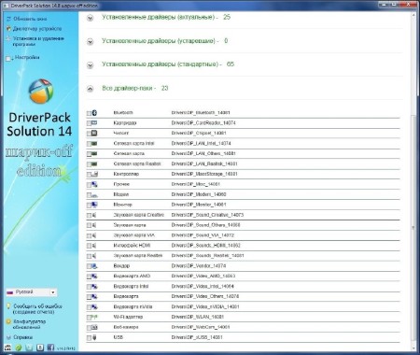Screen dimensions: 420x355
Task: Check the box for DP_Sound_Others pack
Action: tap(89, 225)
